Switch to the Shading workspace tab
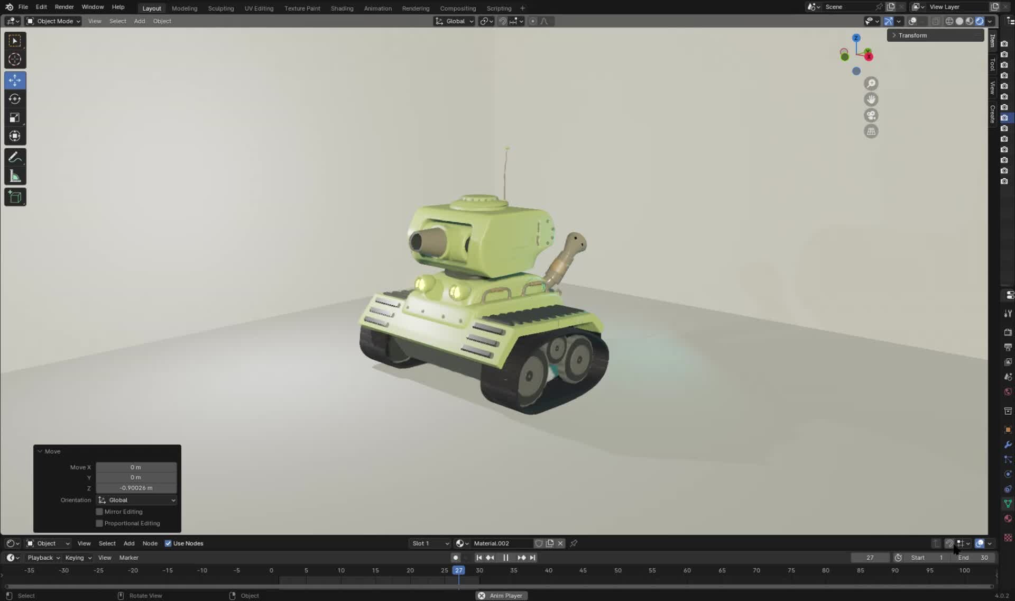 tap(342, 8)
